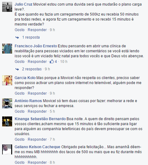Like António Ramos's comment with Gosto
This screenshot has height=165, width=148.
pos(20,111)
